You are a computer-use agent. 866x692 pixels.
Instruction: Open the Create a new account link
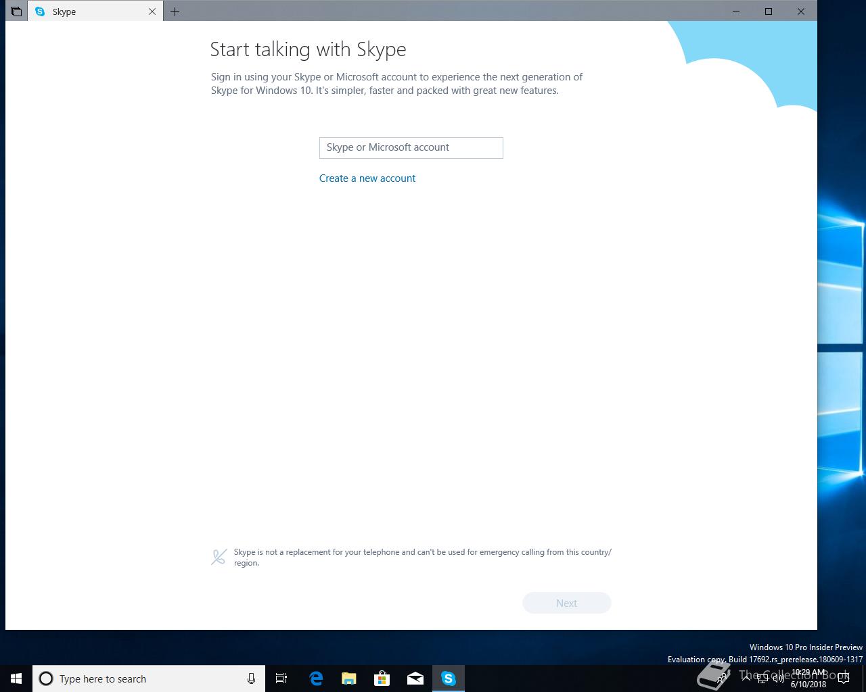(367, 178)
